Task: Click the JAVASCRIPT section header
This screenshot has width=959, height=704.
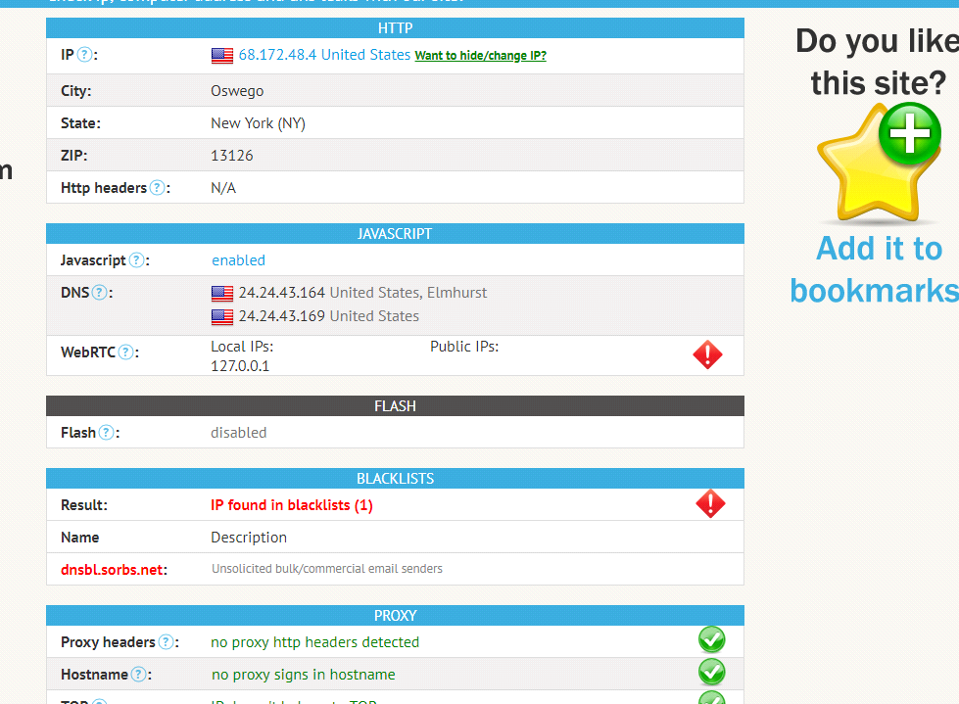Action: click(395, 233)
